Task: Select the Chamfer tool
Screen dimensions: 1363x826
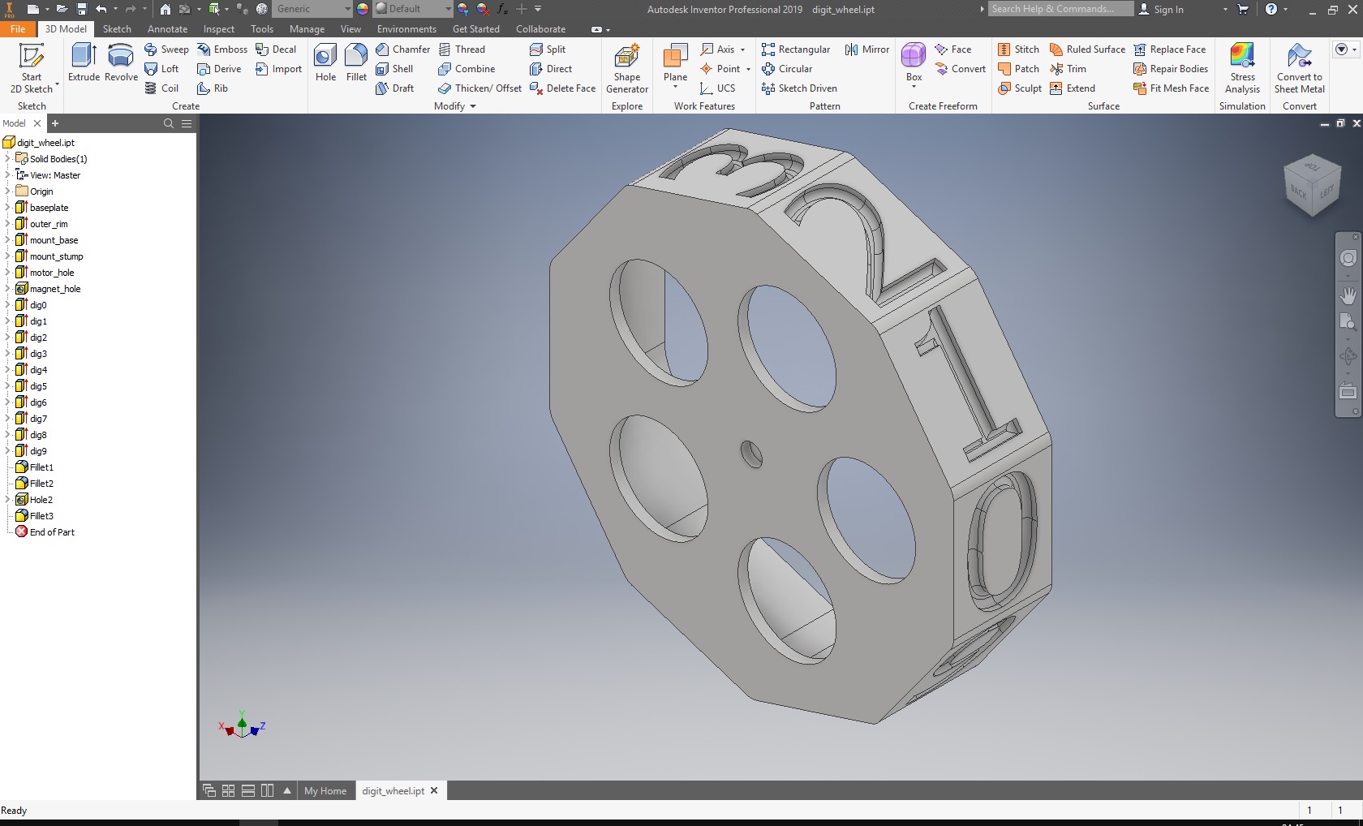Action: pos(402,49)
